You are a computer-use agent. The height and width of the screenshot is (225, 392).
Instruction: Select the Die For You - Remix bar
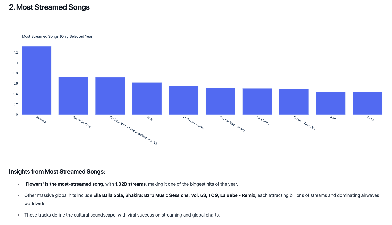220,101
